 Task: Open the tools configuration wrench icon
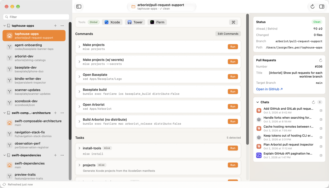point(233,22)
